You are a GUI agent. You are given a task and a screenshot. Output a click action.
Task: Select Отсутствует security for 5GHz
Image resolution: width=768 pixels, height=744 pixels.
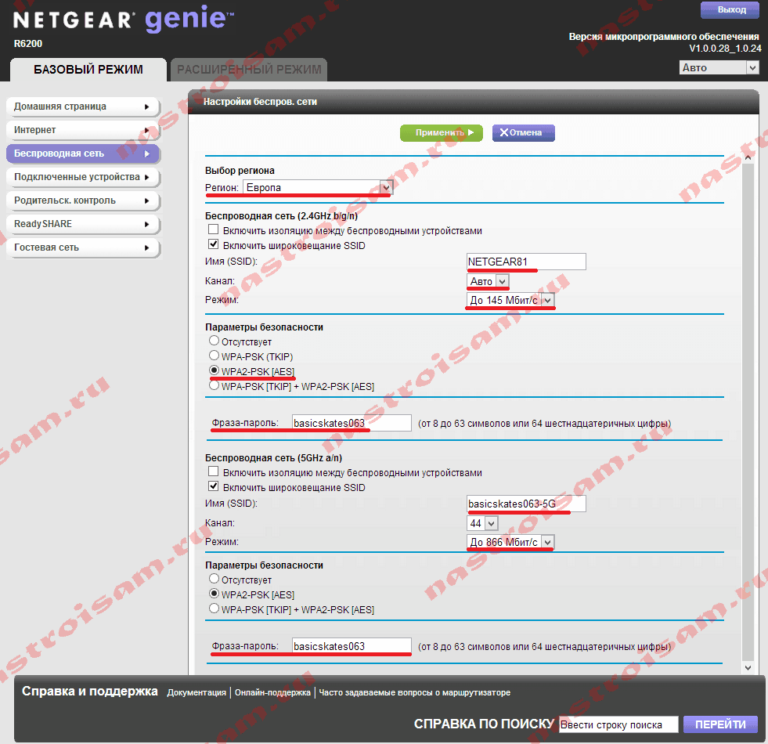[214, 579]
